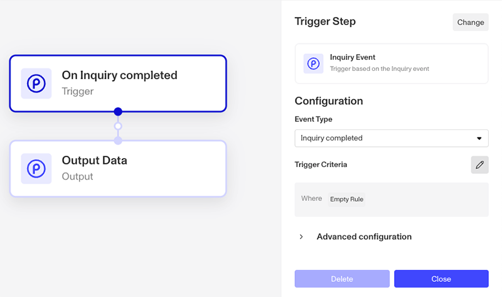Select the Output Data node

point(118,168)
